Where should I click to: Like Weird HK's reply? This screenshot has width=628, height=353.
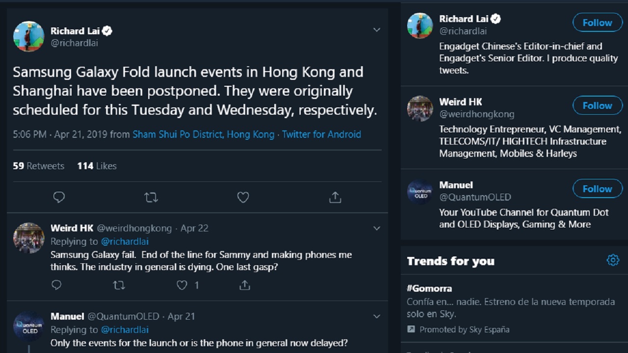pyautogui.click(x=182, y=285)
